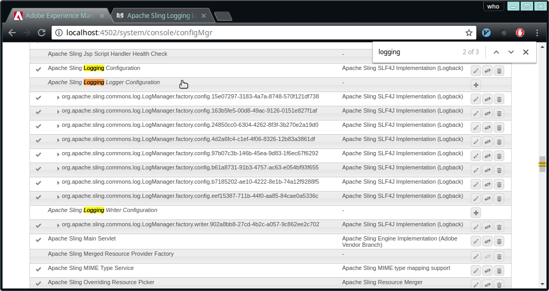Unbind the Apache Sling Logging Configuration
Image resolution: width=549 pixels, height=291 pixels.
tap(487, 71)
